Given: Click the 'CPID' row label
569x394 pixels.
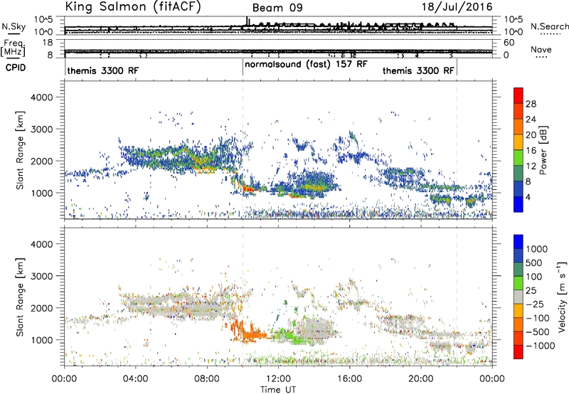Looking at the screenshot, I should coord(16,68).
